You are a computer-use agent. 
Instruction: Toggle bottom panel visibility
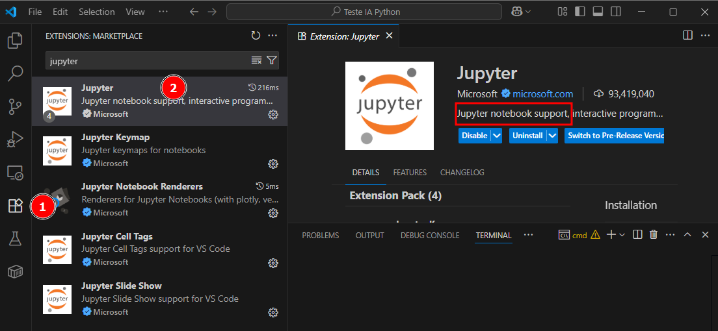coord(598,12)
